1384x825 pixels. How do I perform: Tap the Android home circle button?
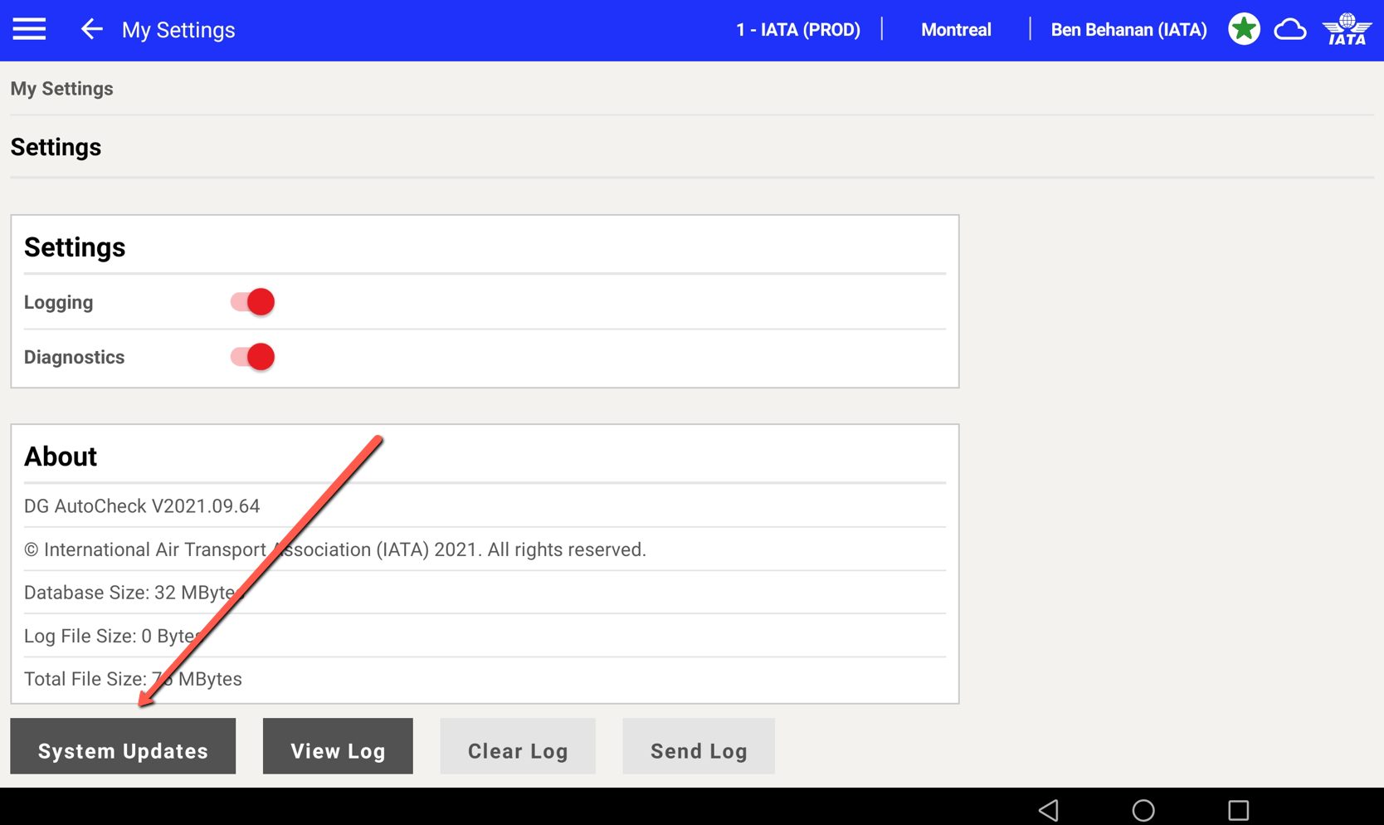coord(1143,810)
